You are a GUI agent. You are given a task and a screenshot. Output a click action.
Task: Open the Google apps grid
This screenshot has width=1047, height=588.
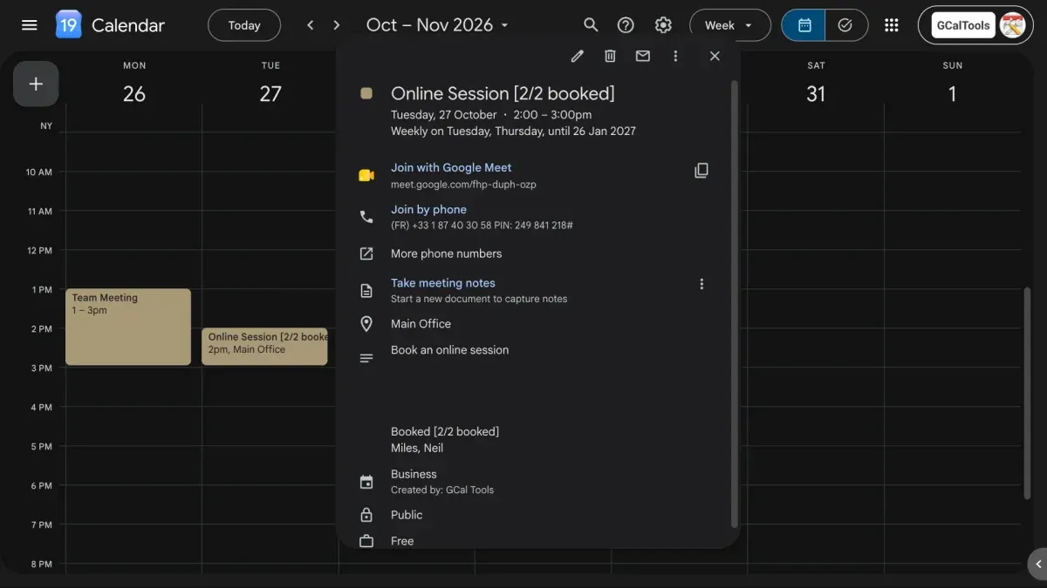pyautogui.click(x=891, y=25)
